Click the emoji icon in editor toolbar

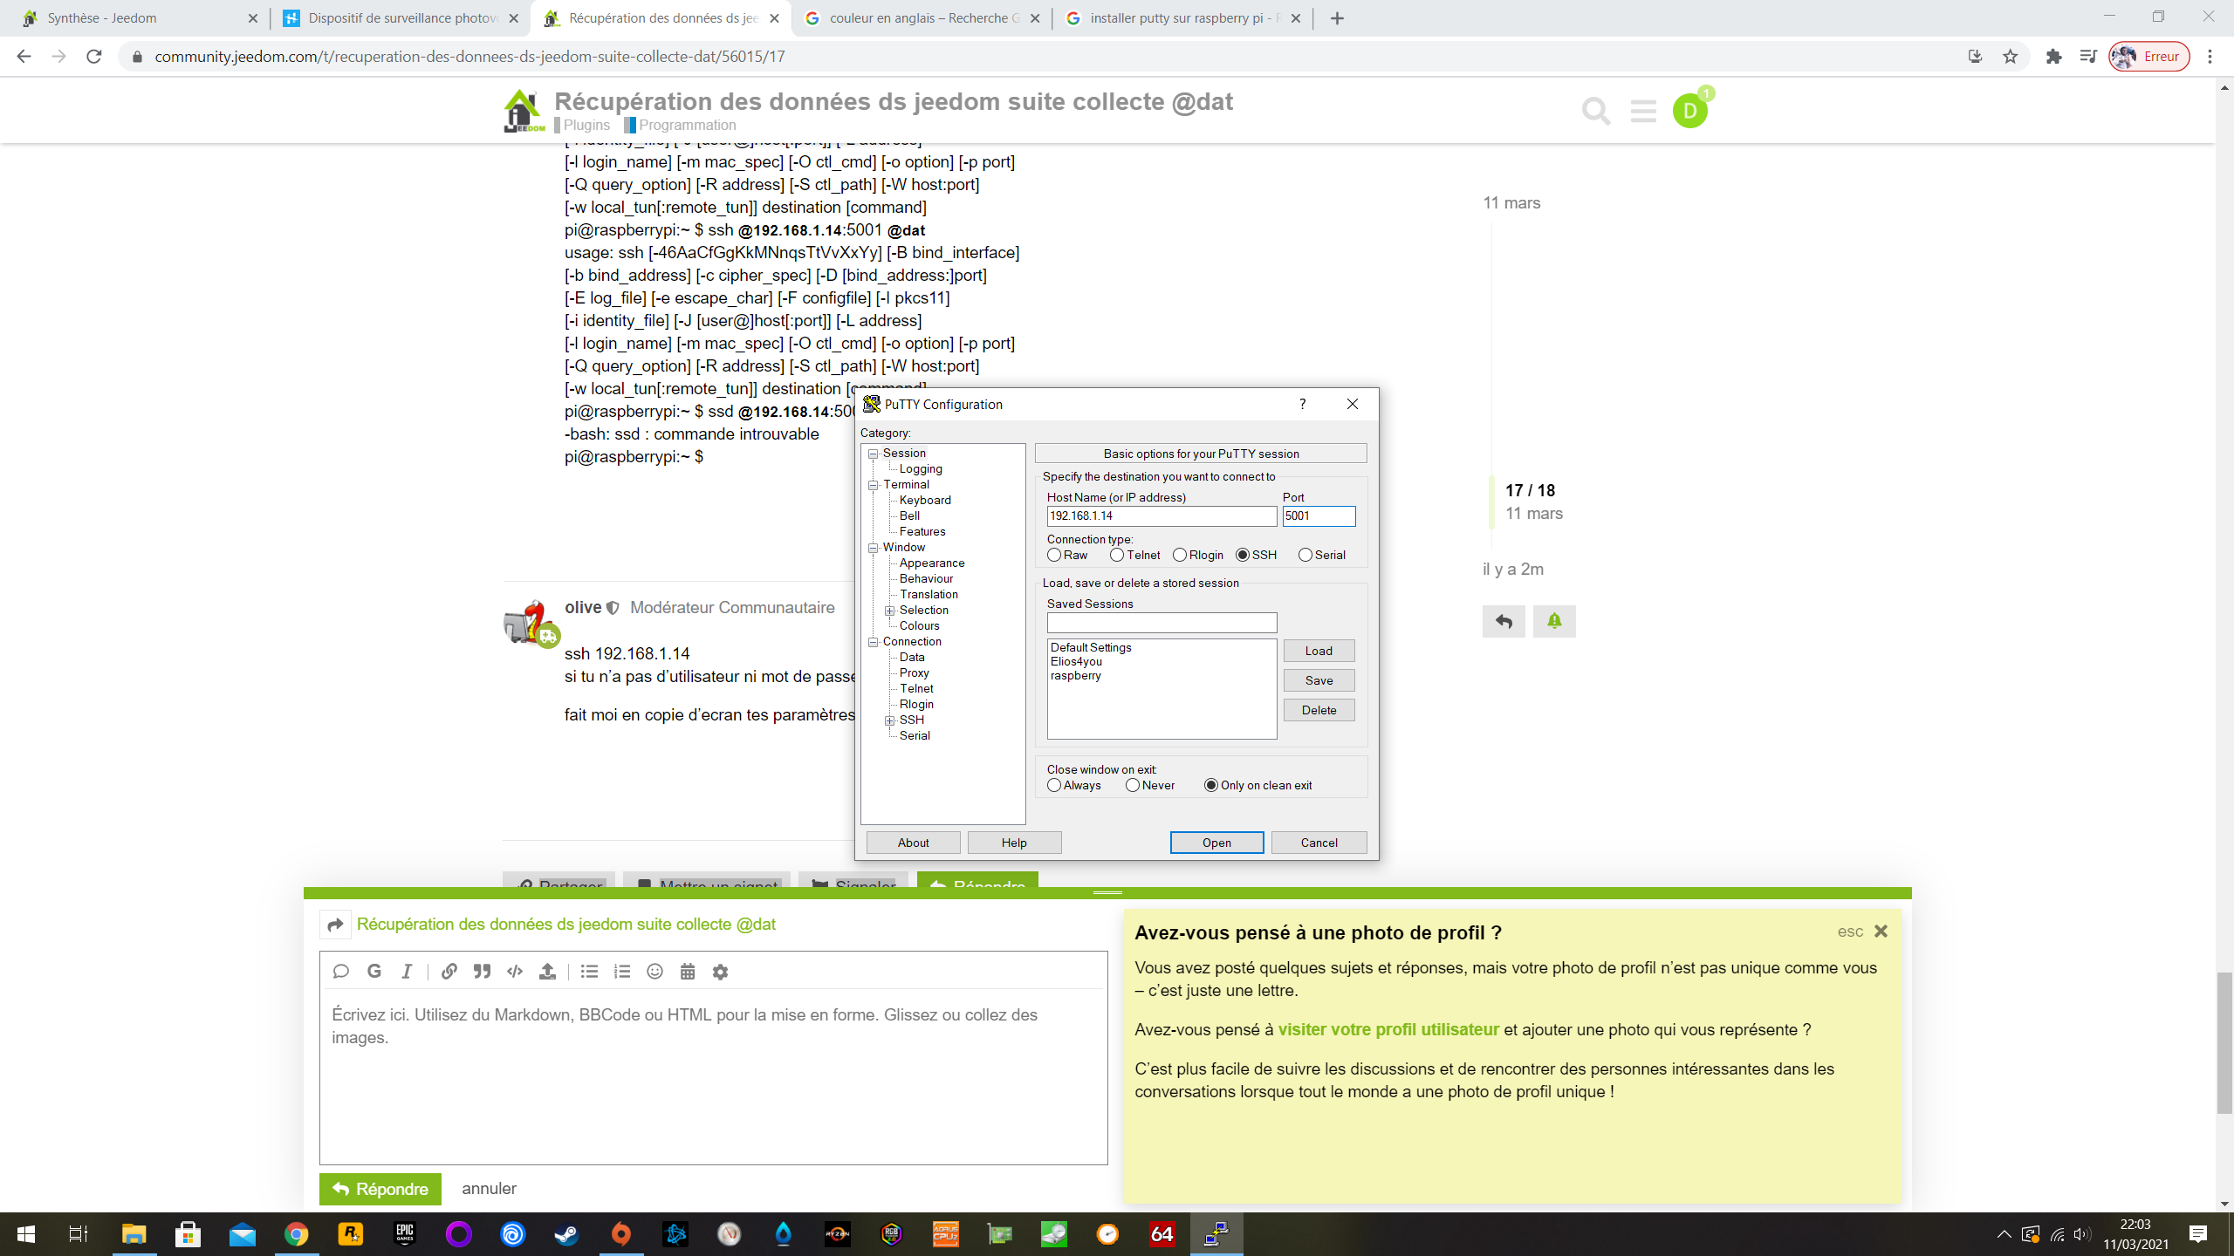click(x=654, y=972)
